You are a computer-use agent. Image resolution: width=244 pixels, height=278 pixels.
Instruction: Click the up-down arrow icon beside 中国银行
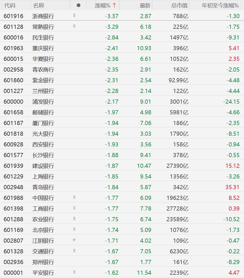coord(74,197)
